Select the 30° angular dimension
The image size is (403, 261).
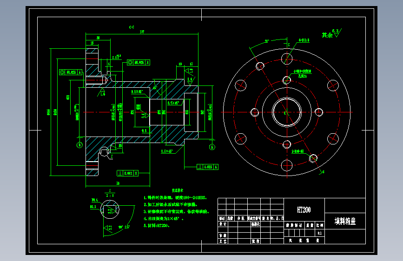coord(267,41)
